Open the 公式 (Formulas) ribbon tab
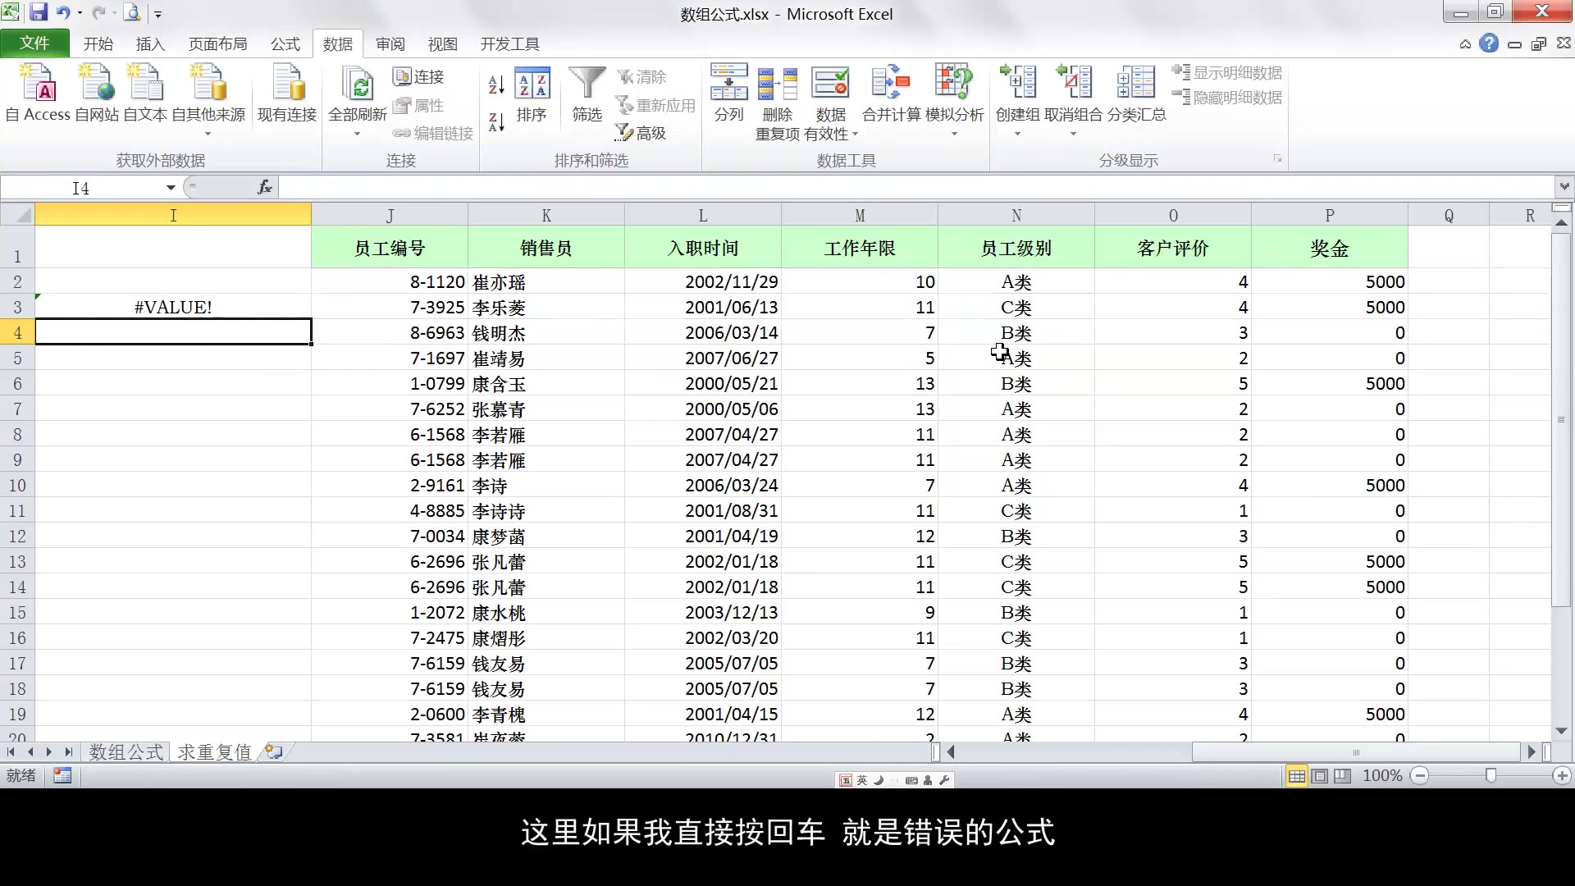This screenshot has width=1575, height=886. [x=285, y=44]
